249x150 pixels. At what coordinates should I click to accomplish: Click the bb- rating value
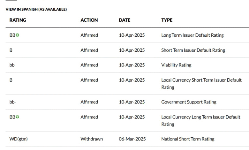point(12,102)
